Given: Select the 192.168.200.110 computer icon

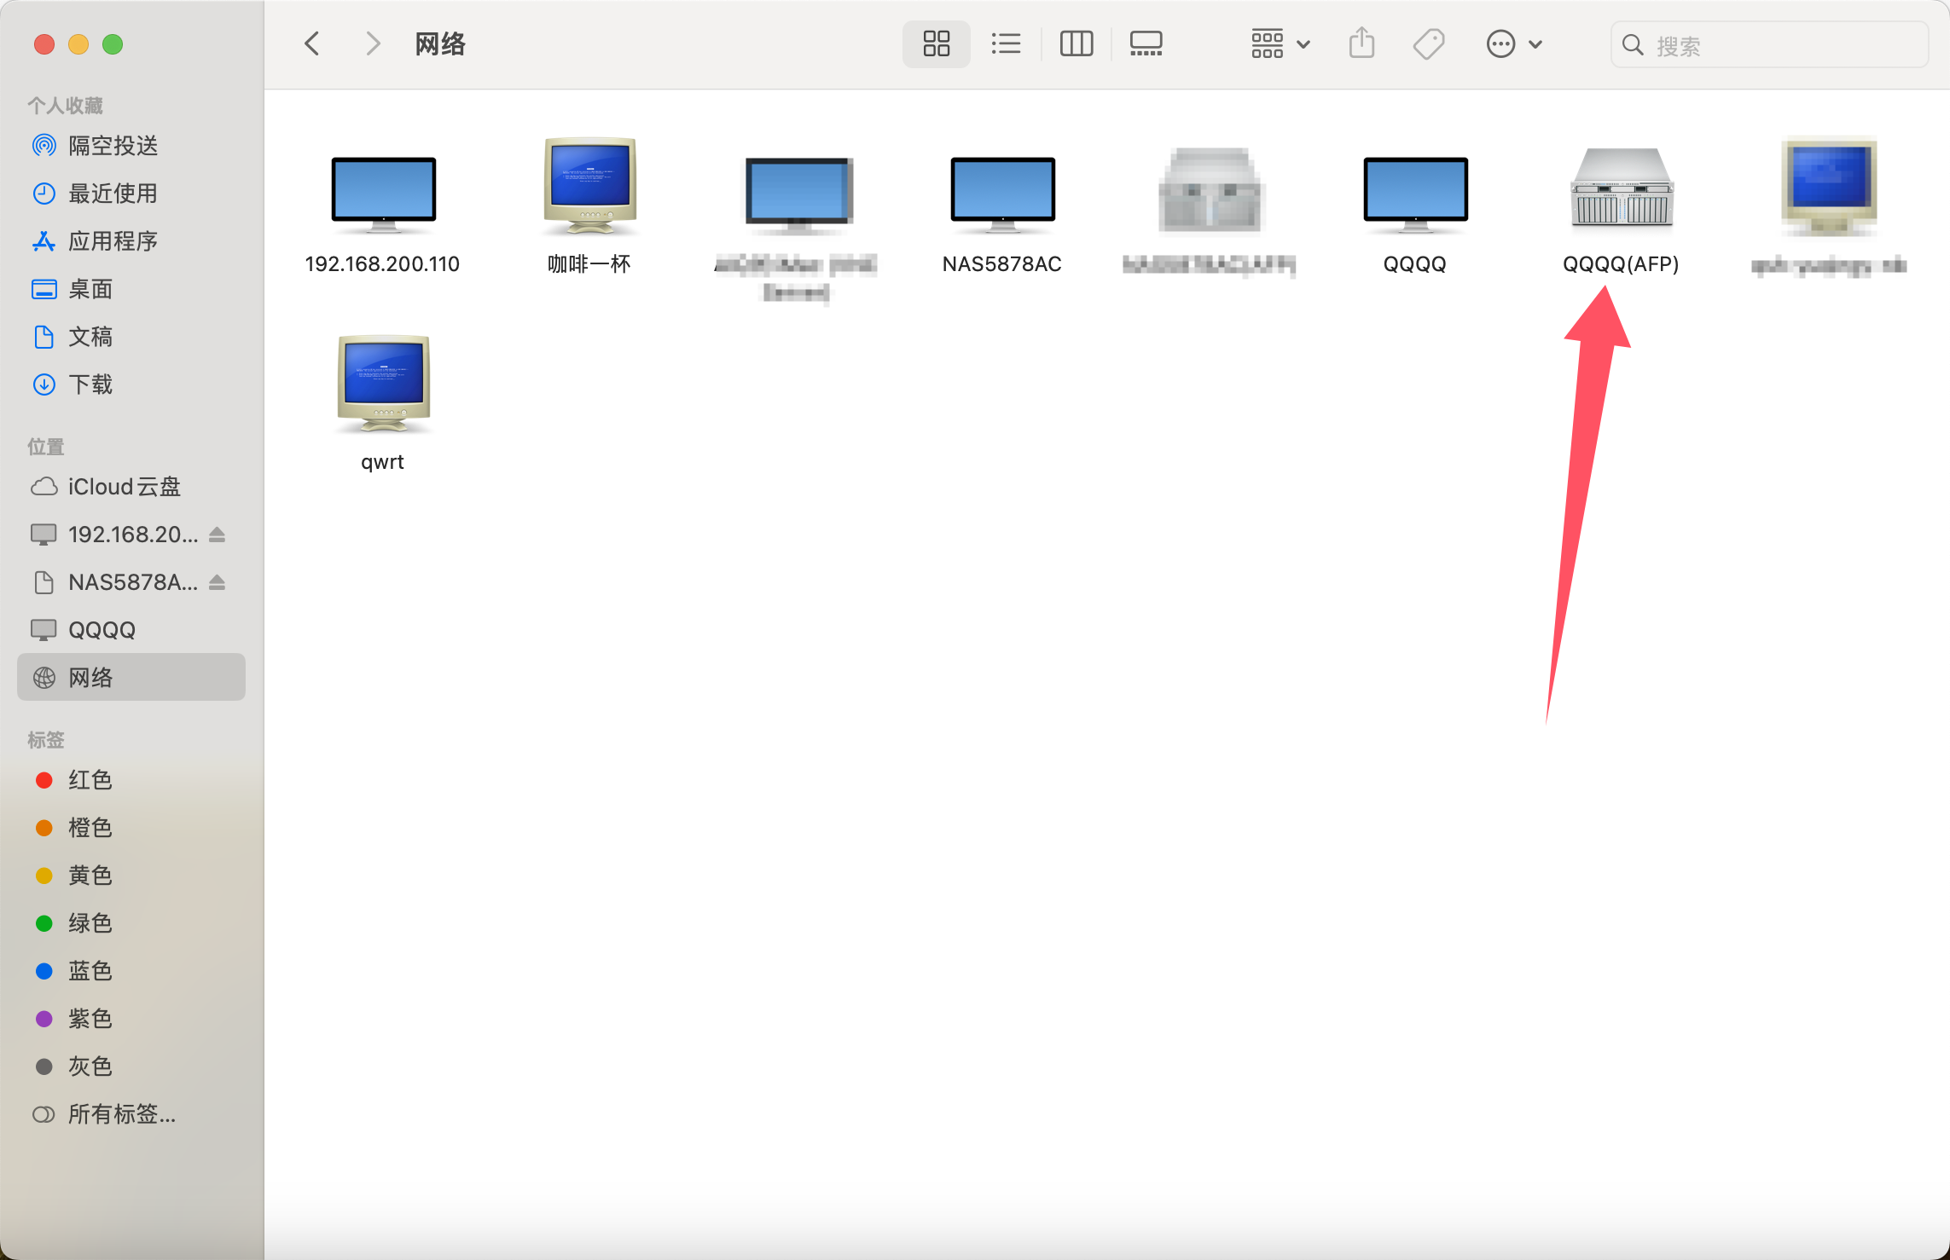Looking at the screenshot, I should (384, 194).
